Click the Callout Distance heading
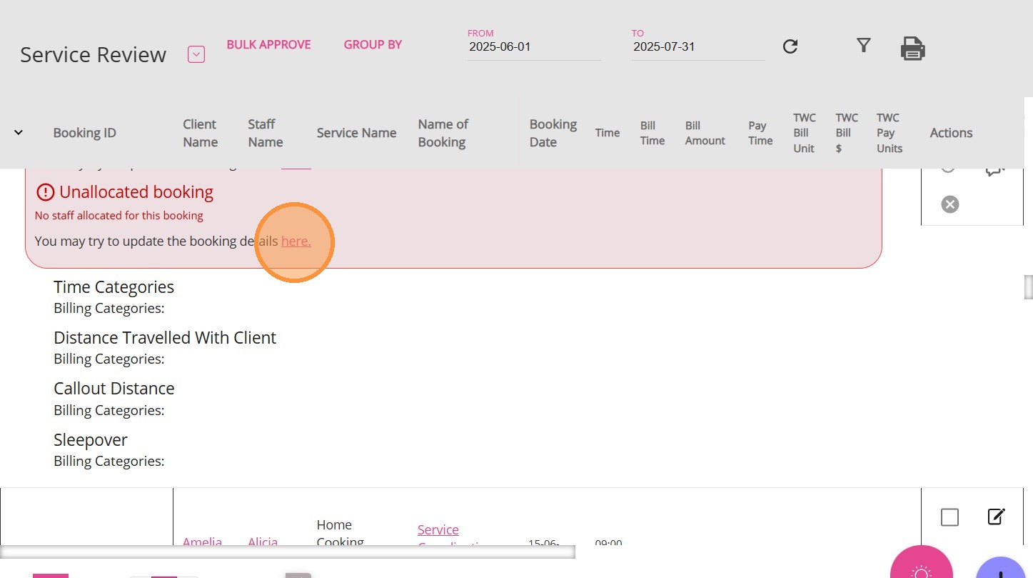 click(x=114, y=389)
